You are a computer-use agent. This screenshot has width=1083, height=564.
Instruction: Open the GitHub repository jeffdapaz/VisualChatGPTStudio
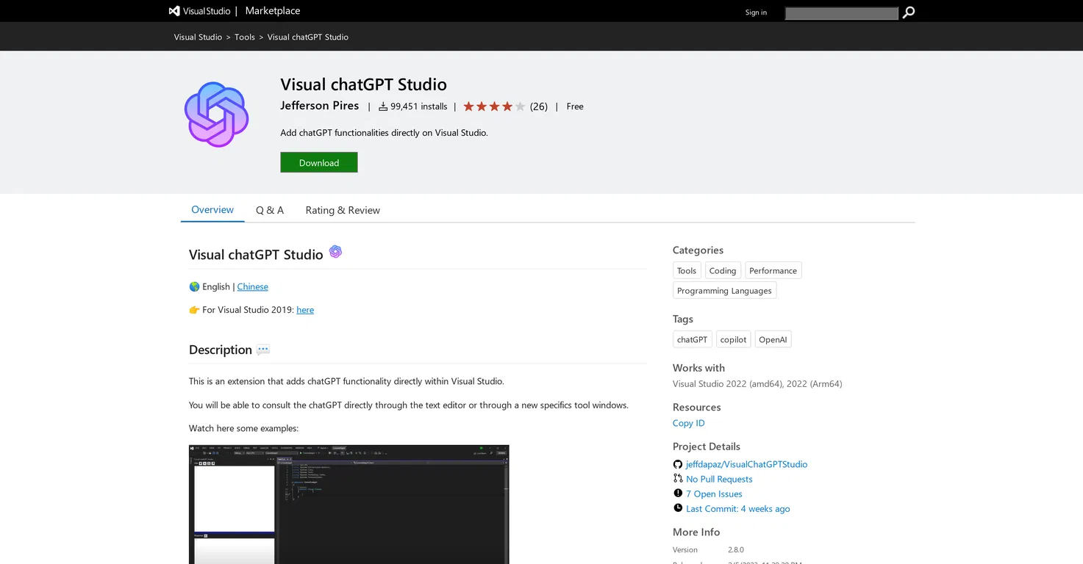click(746, 464)
